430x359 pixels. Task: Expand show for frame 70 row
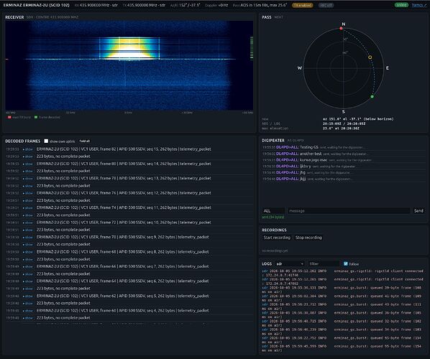28,237
